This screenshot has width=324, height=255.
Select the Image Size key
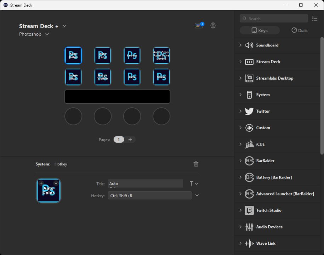click(73, 77)
